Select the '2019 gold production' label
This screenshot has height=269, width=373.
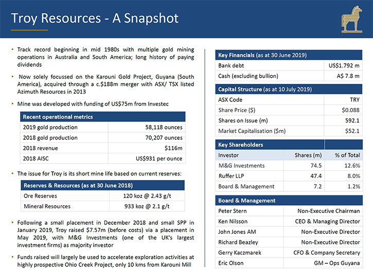[x=50, y=128]
